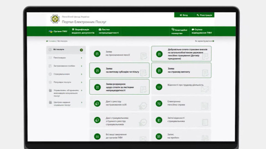Screen dimensions: 266x149
Task: Expand the Застрахованим особам chevron
Action: [81, 66]
